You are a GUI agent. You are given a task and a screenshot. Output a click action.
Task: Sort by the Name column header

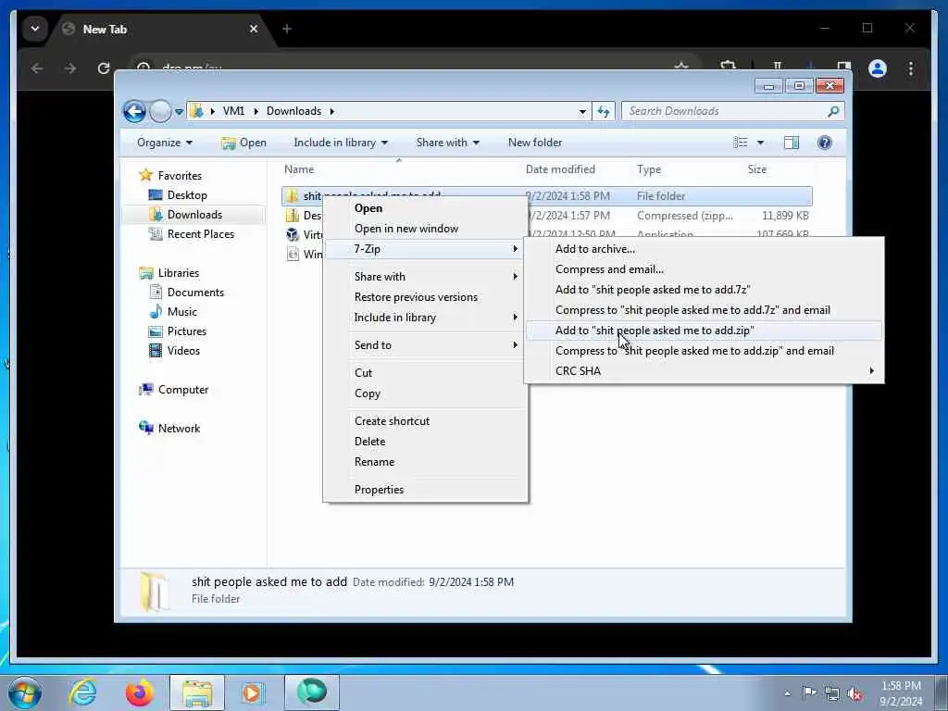pyautogui.click(x=299, y=170)
